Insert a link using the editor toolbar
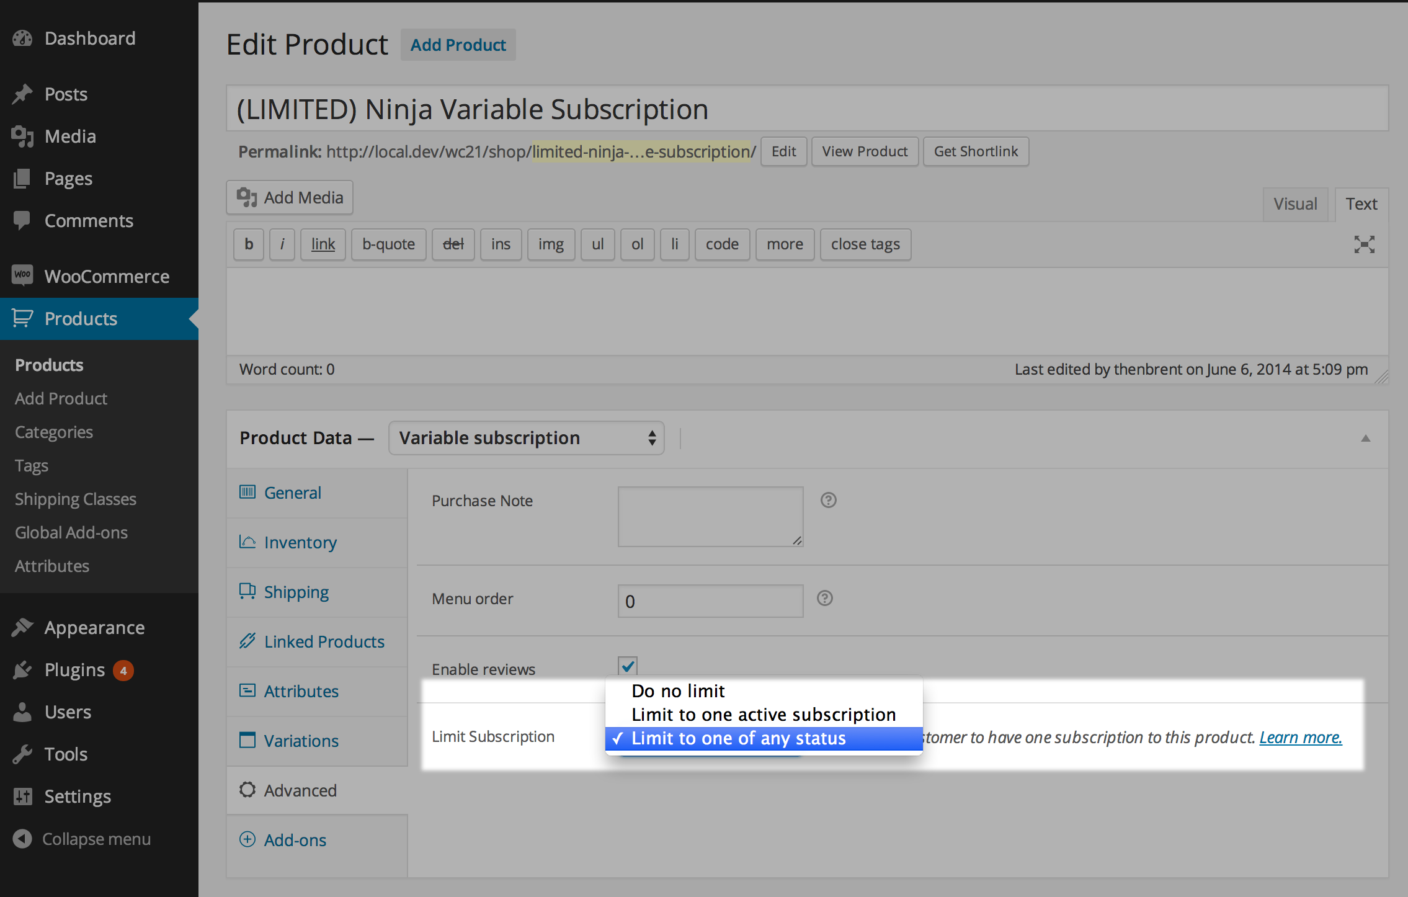Viewport: 1408px width, 897px height. (323, 244)
